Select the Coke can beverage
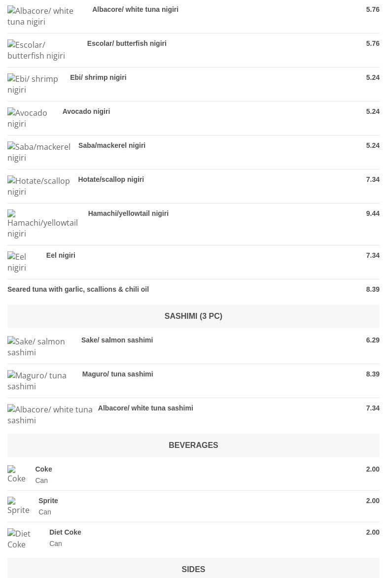This screenshot has height=578, width=387. tap(43, 469)
